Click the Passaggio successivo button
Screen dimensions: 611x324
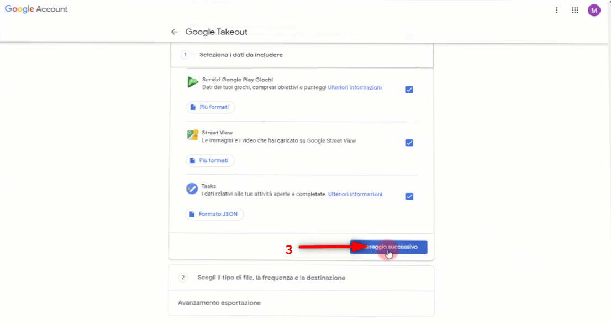point(388,247)
